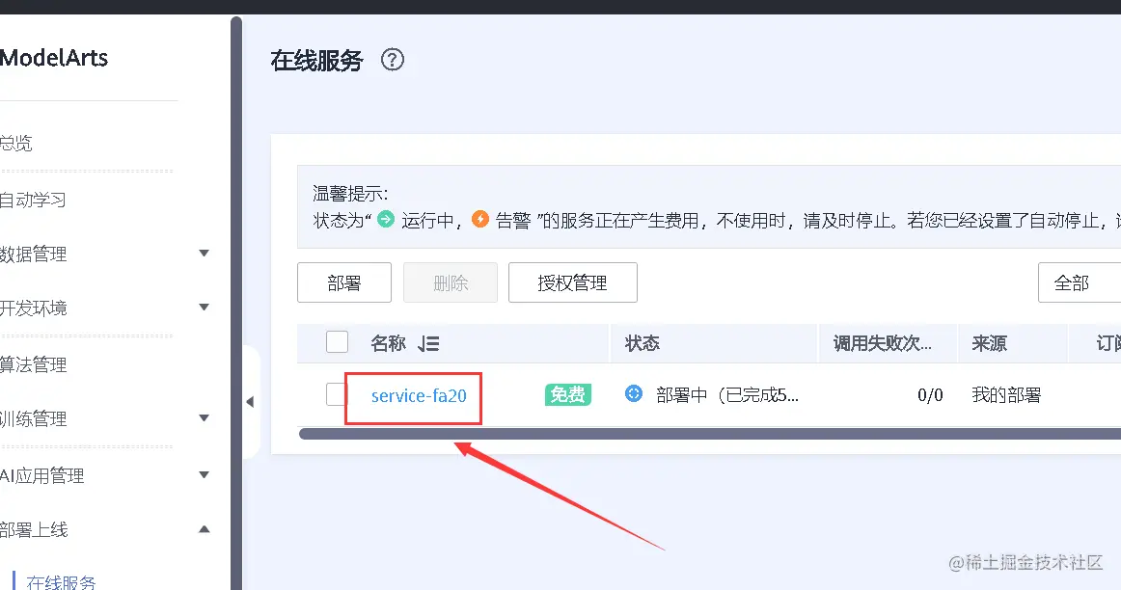Image resolution: width=1121 pixels, height=590 pixels.
Task: Tick the select-all checkbox in table header
Action: pyautogui.click(x=337, y=342)
